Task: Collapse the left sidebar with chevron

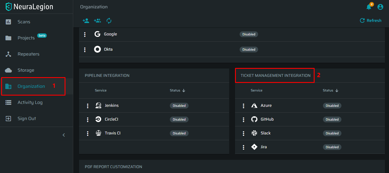Action: (64, 135)
